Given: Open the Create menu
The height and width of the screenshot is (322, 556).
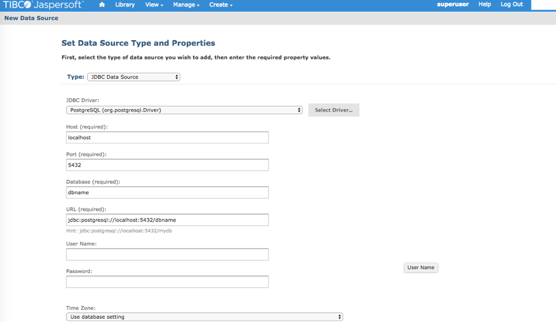Looking at the screenshot, I should 220,5.
